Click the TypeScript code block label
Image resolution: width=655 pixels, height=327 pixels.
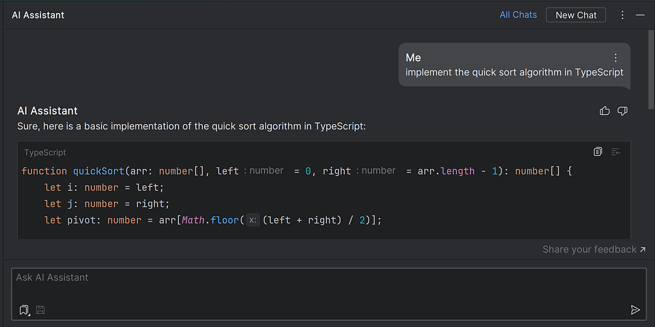45,153
